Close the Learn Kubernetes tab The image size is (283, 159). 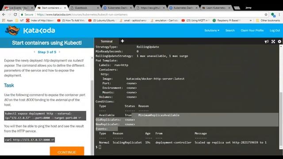pos(229,8)
